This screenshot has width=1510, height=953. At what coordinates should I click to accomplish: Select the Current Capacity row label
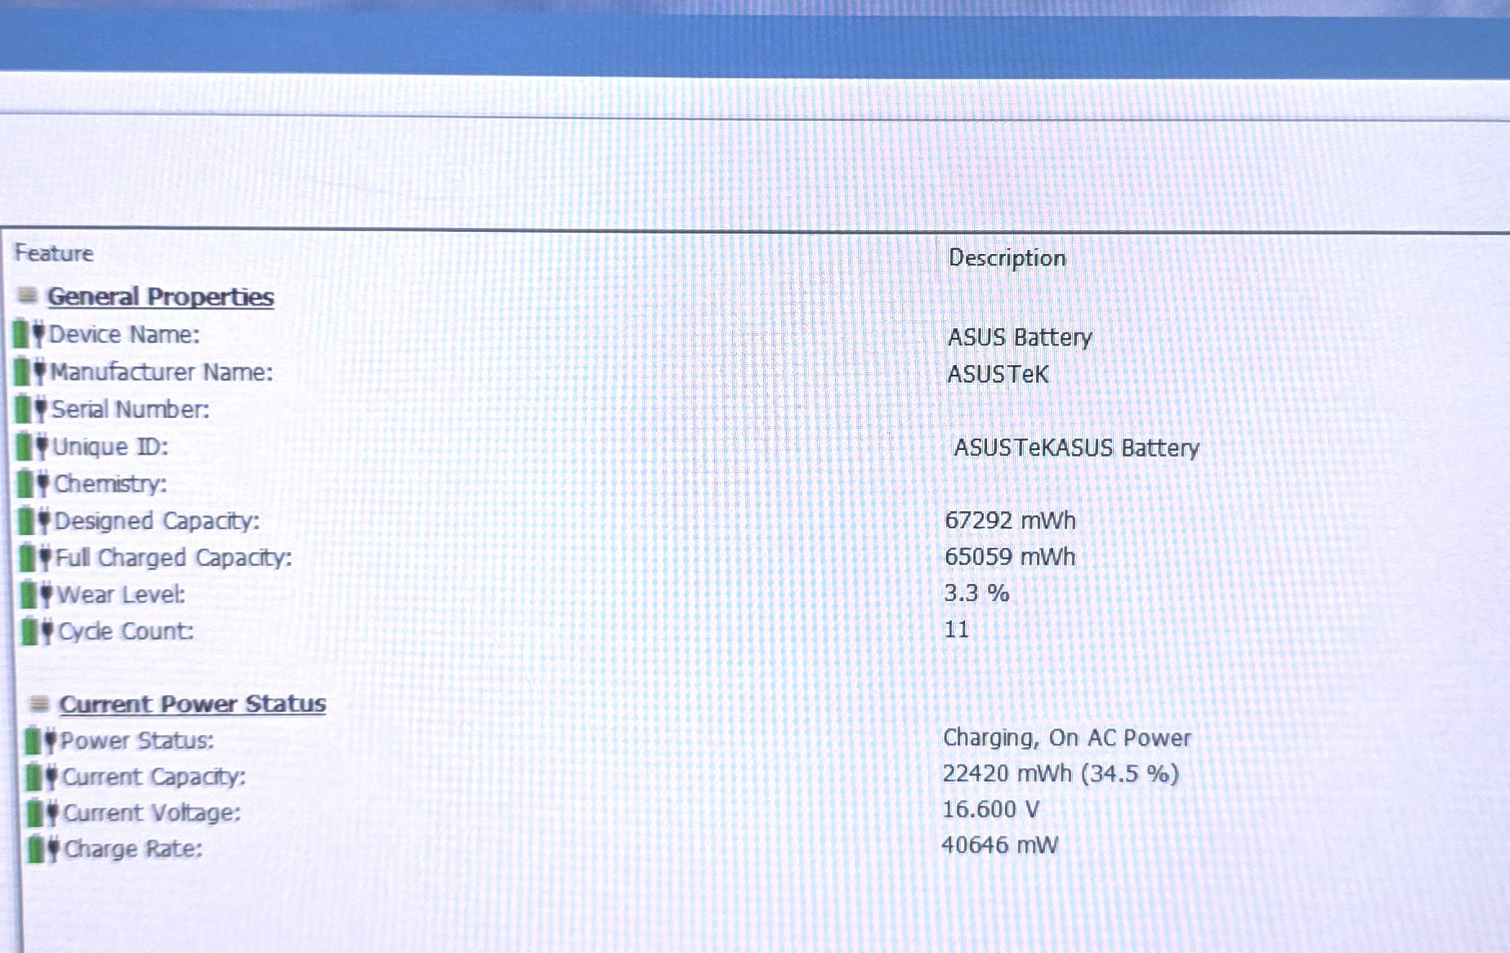(154, 777)
